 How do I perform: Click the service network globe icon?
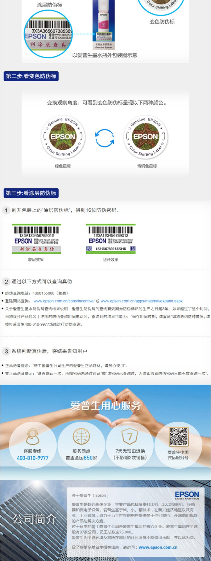coord(81,436)
